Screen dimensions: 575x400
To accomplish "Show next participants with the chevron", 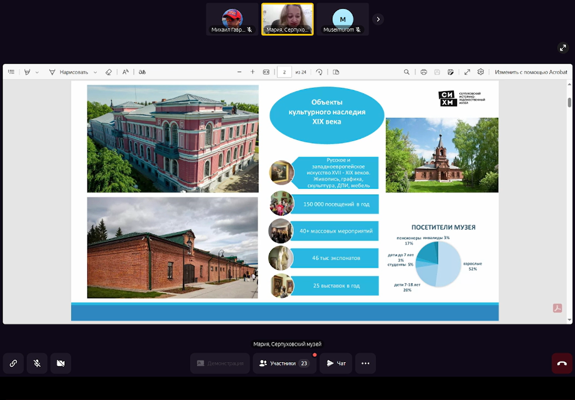I will 378,19.
